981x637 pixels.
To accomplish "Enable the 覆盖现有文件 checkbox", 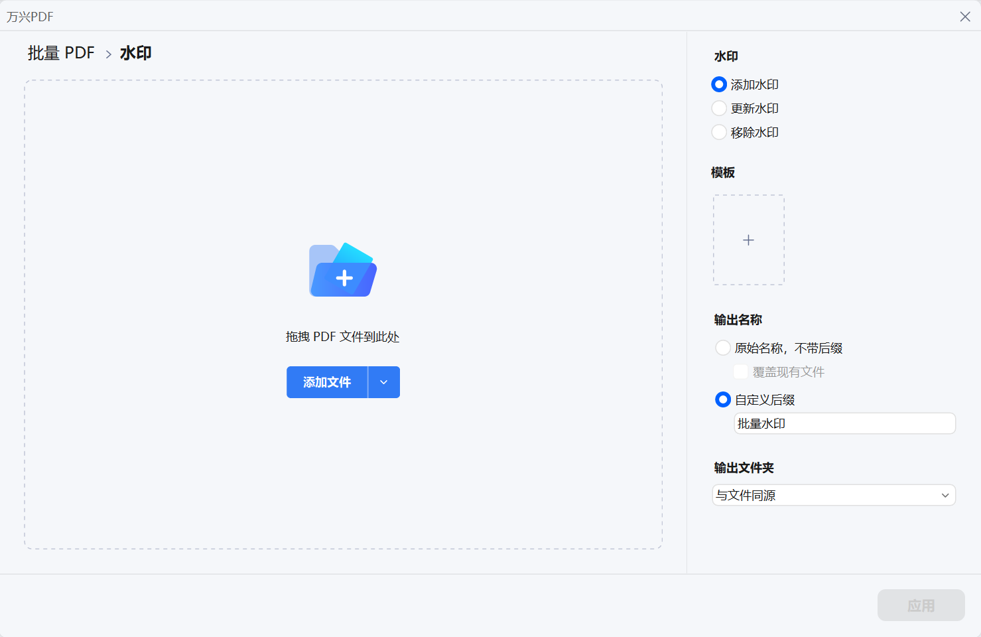I will [740, 372].
